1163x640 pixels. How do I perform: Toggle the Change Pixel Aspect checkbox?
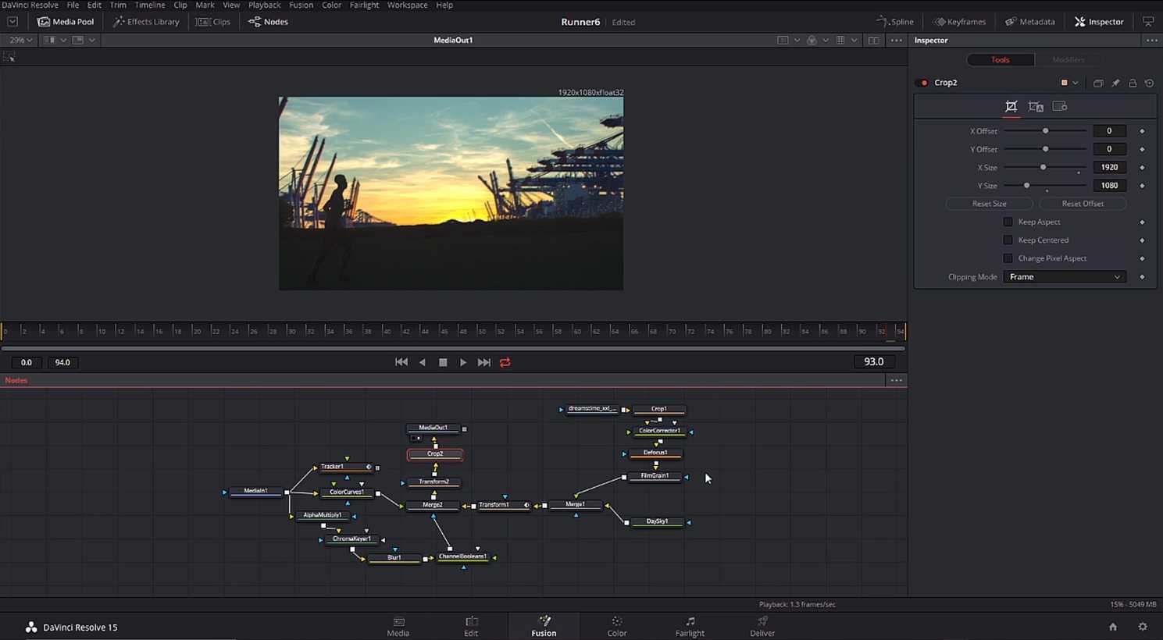(1008, 258)
